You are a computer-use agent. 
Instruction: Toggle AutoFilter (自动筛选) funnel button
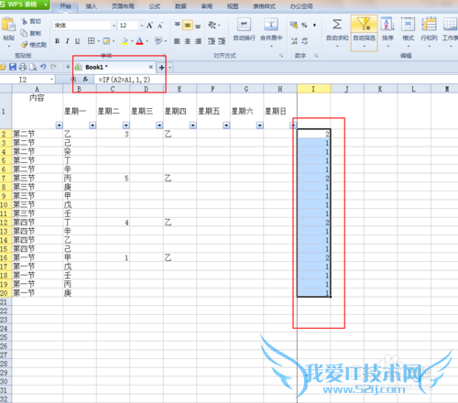364,33
